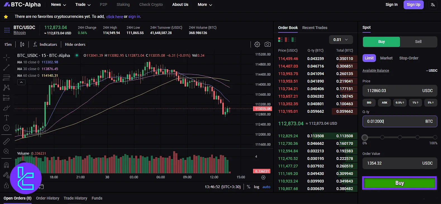Click the Bitcoin link under BTC/USDC
Viewport: 441px width, 204px height.
click(20, 33)
